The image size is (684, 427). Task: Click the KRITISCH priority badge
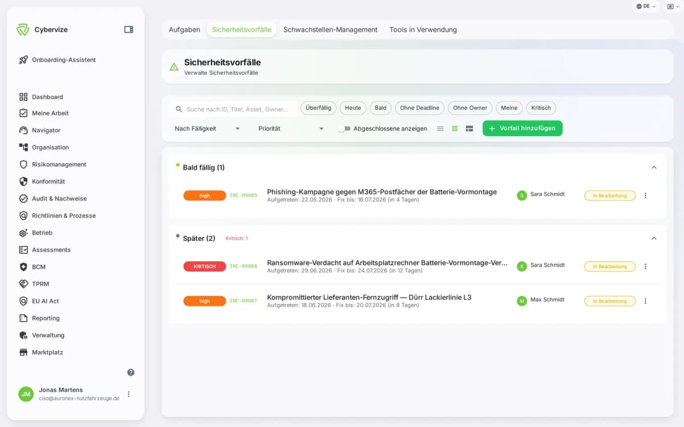point(205,266)
